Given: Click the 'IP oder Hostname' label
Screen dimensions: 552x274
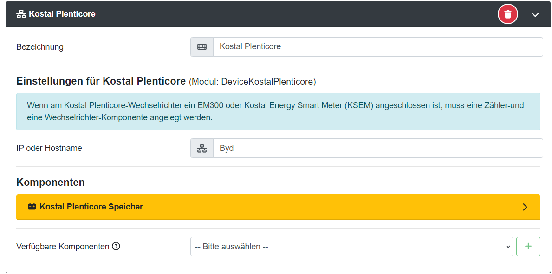Looking at the screenshot, I should tap(49, 149).
